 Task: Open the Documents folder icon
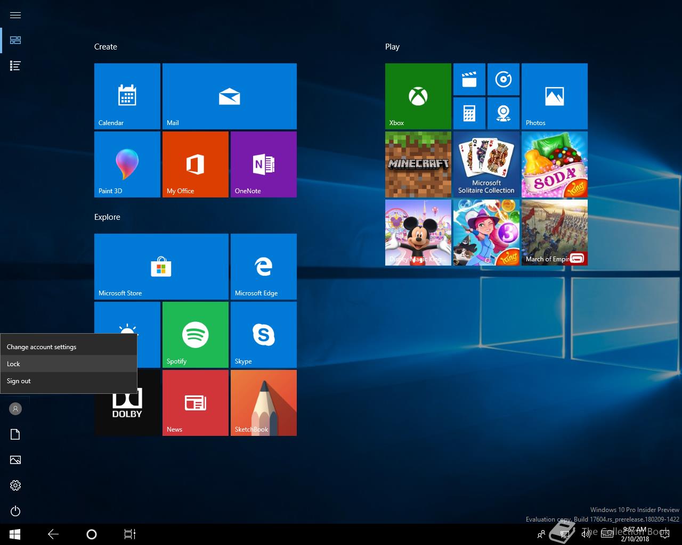tap(15, 434)
